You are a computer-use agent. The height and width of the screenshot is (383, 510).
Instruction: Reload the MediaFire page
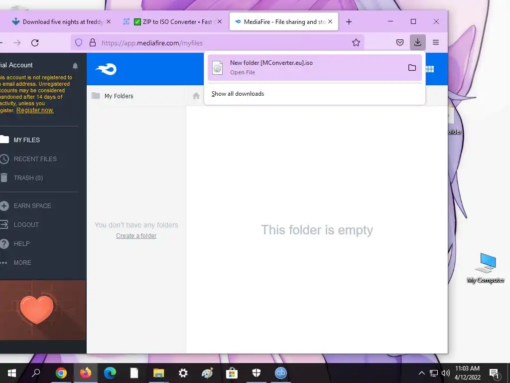pos(35,43)
